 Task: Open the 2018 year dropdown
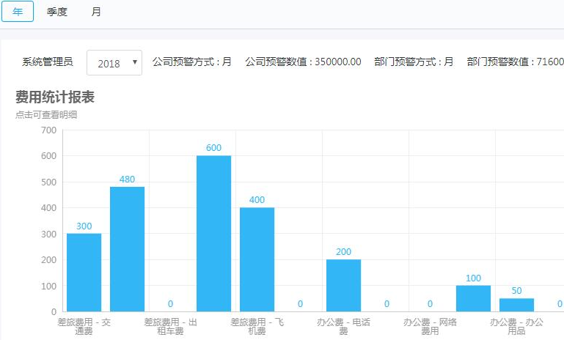[114, 63]
